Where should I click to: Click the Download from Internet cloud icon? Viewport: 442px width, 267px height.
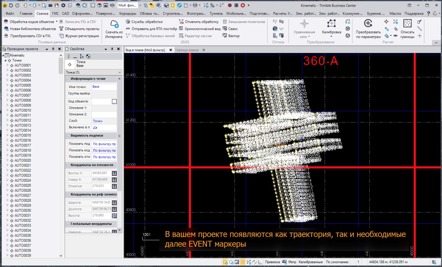click(x=114, y=25)
